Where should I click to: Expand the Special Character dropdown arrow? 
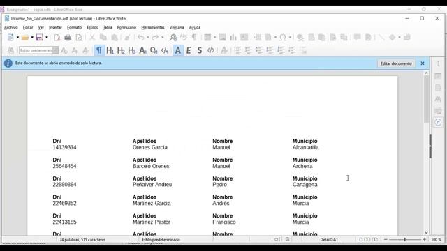[290, 37]
